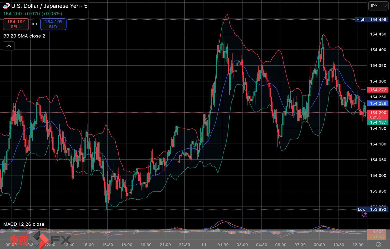Collapse the indicator legend with chevron
This screenshot has height=249, width=390.
[9, 46]
